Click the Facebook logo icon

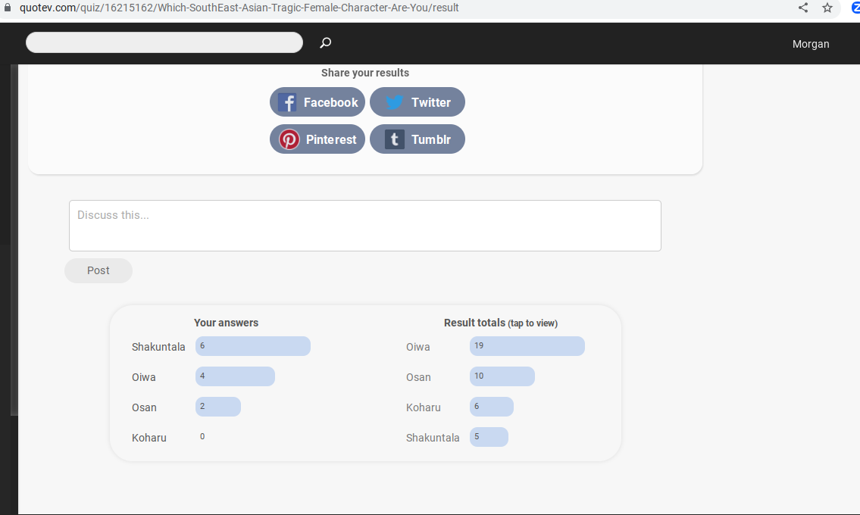coord(287,102)
